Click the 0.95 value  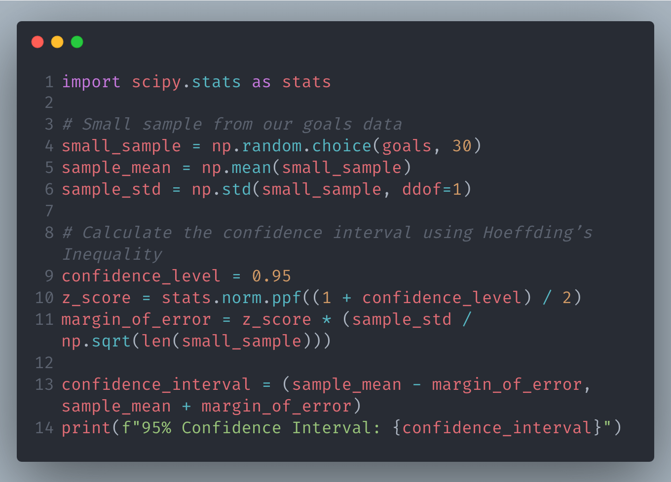pos(271,276)
